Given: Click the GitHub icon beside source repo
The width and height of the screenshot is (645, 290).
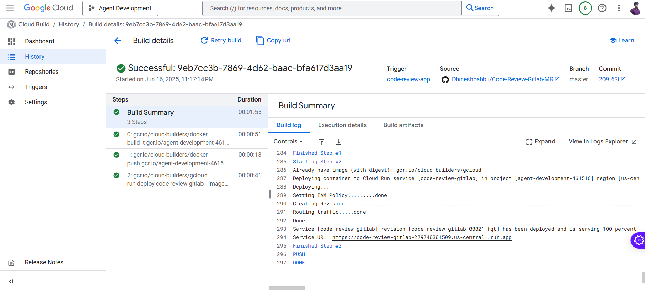Looking at the screenshot, I should tap(445, 80).
